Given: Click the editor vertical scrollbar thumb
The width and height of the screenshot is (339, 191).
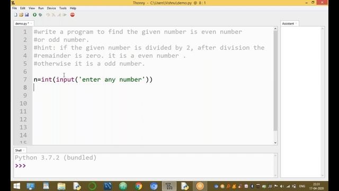Looking at the screenshot, I should click(x=275, y=81).
